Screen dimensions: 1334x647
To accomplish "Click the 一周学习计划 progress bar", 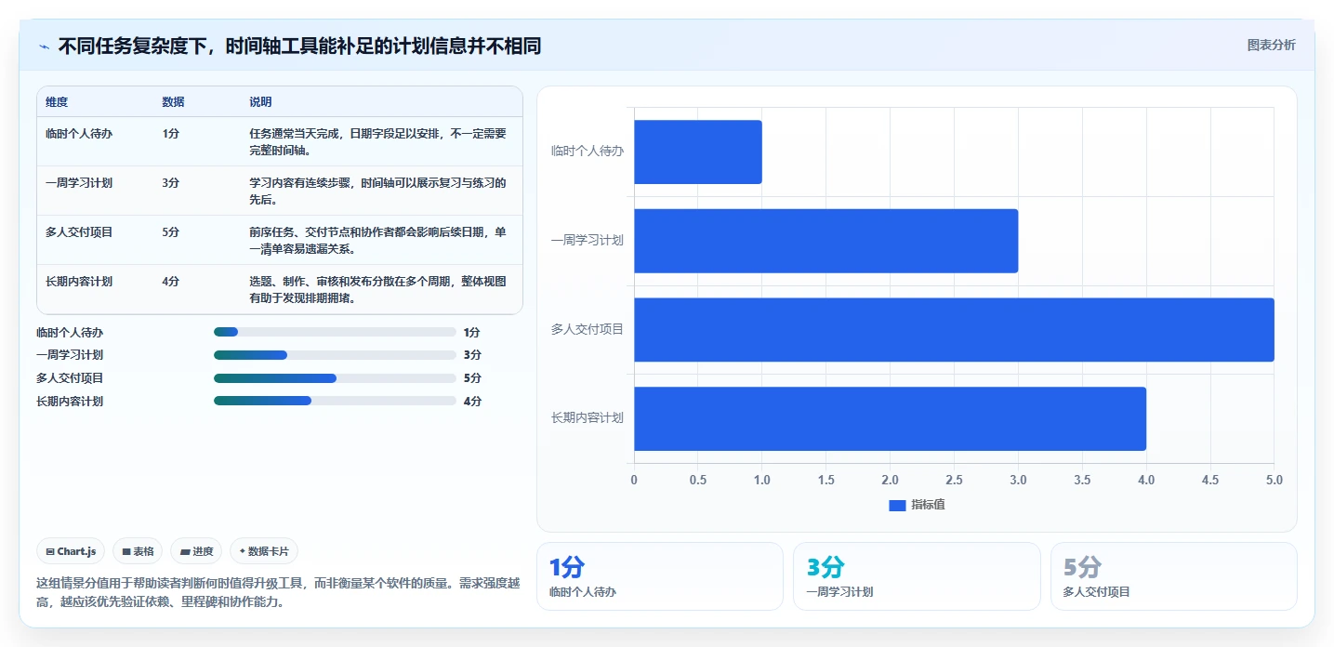I will click(335, 355).
